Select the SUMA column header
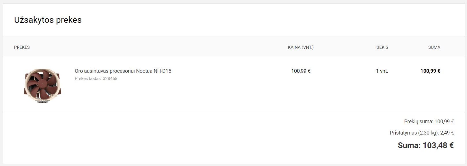The height and width of the screenshot is (166, 467). pos(434,47)
